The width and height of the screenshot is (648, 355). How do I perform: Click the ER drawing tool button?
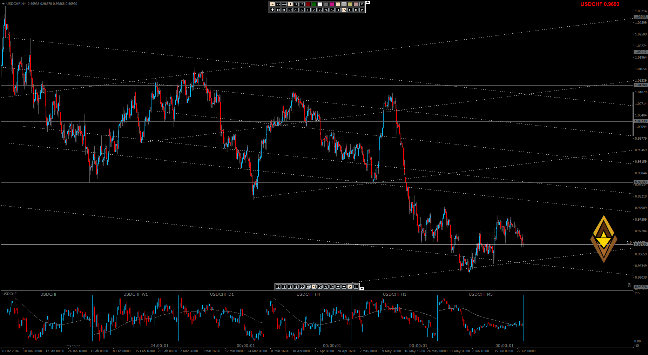click(284, 10)
